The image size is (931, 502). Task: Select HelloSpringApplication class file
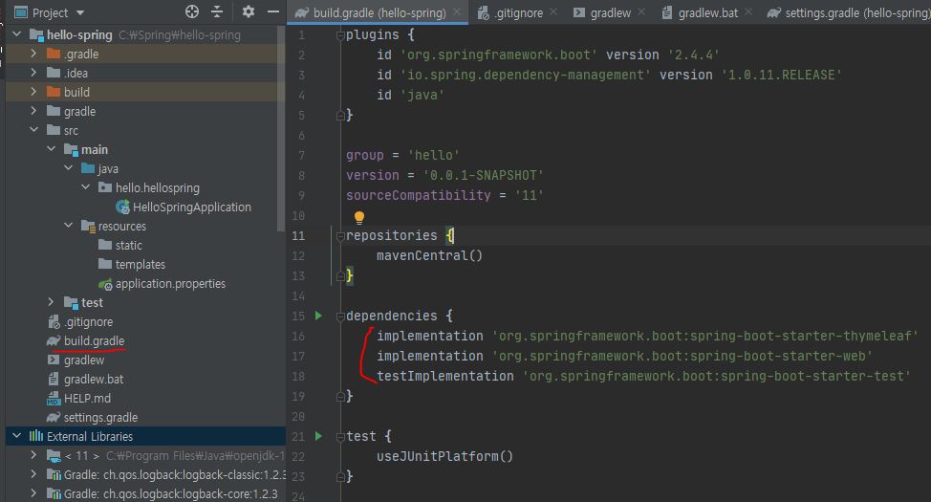(x=192, y=207)
